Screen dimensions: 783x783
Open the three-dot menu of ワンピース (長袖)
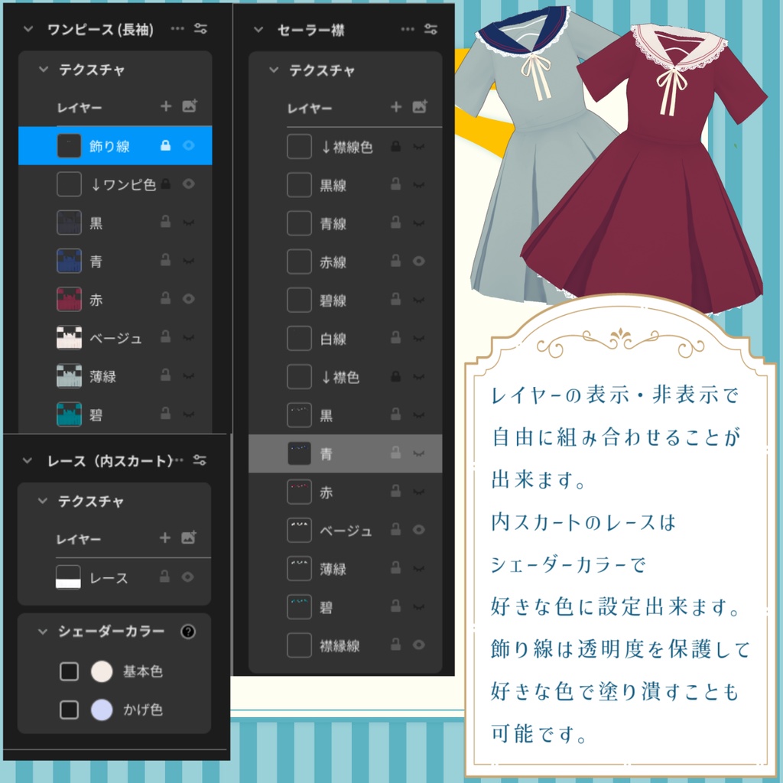point(177,29)
